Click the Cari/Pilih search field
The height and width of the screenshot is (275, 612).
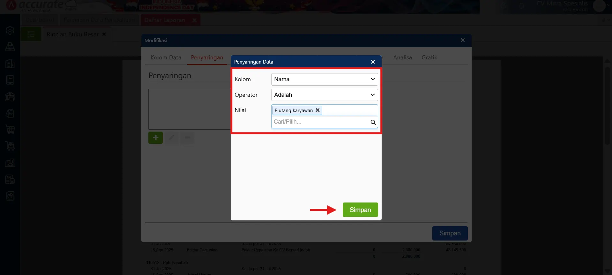point(320,122)
